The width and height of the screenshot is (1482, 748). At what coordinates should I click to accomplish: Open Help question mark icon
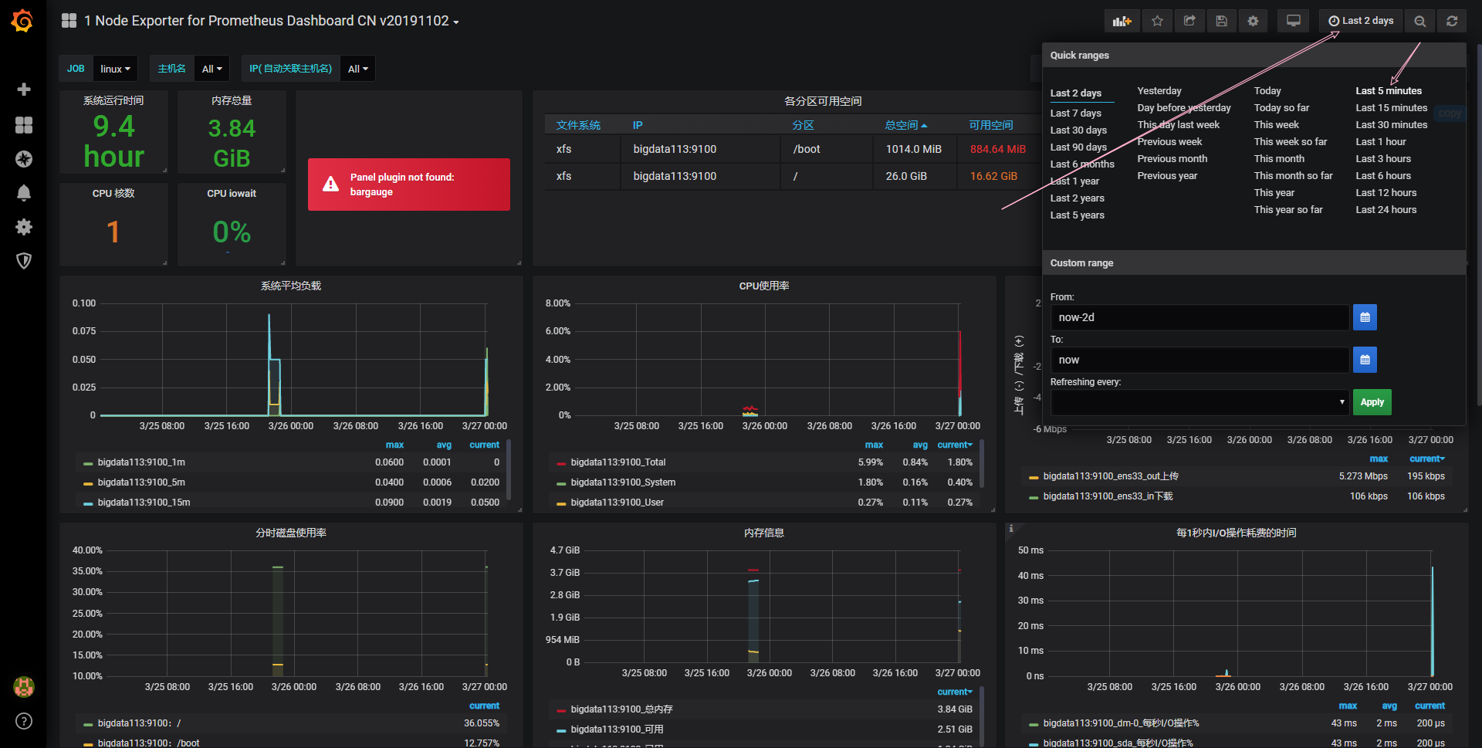tap(24, 721)
